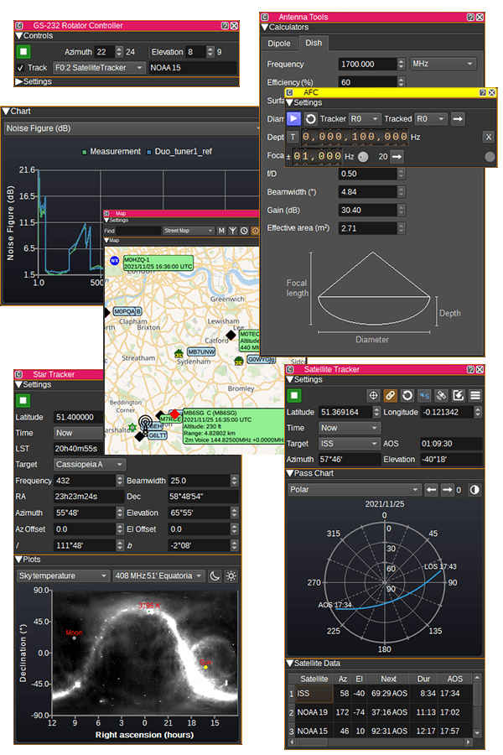Select the NOAA 19 row in Satellite Data
The image size is (503, 755).
(x=381, y=712)
